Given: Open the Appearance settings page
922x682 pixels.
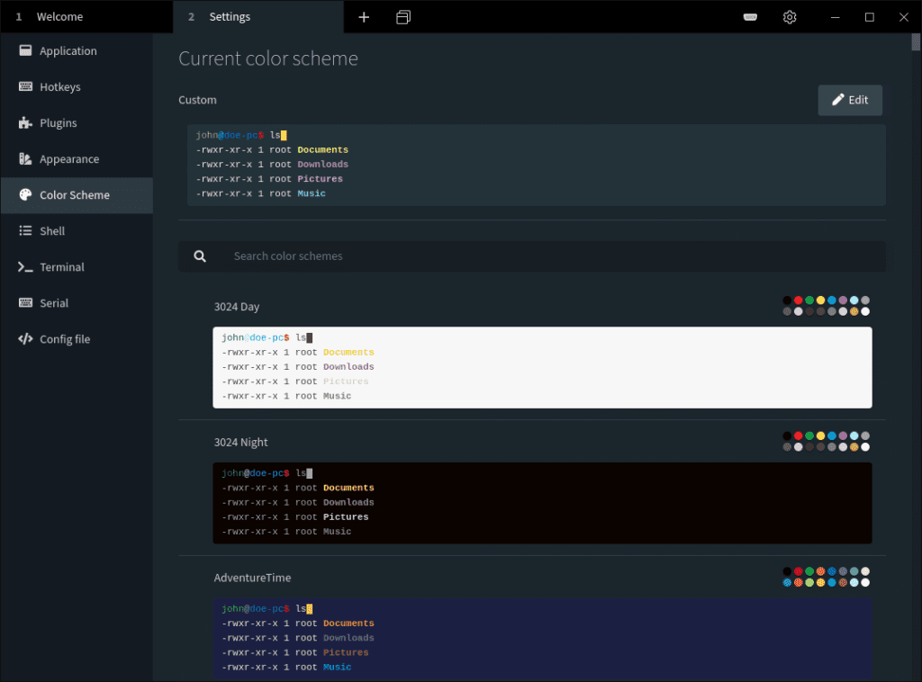Looking at the screenshot, I should (x=69, y=159).
